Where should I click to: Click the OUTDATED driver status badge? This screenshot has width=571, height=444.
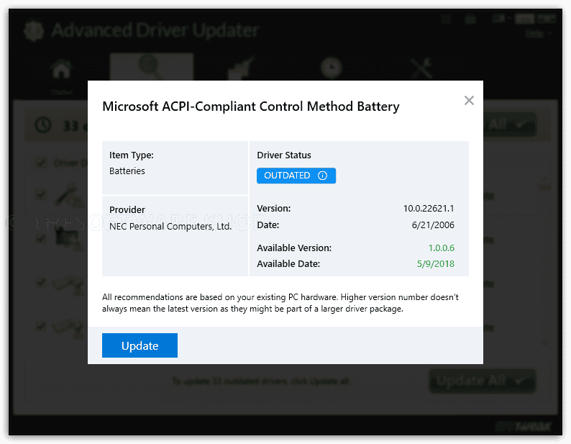[296, 176]
